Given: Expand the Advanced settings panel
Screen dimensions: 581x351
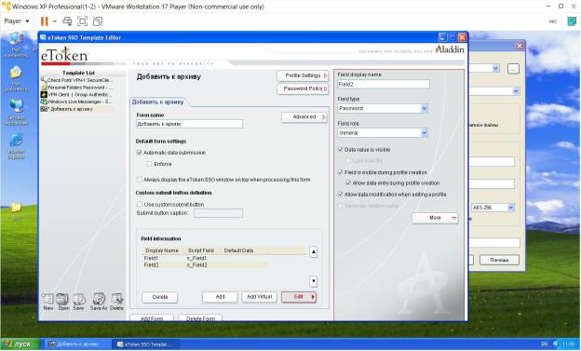Looking at the screenshot, I should [304, 117].
